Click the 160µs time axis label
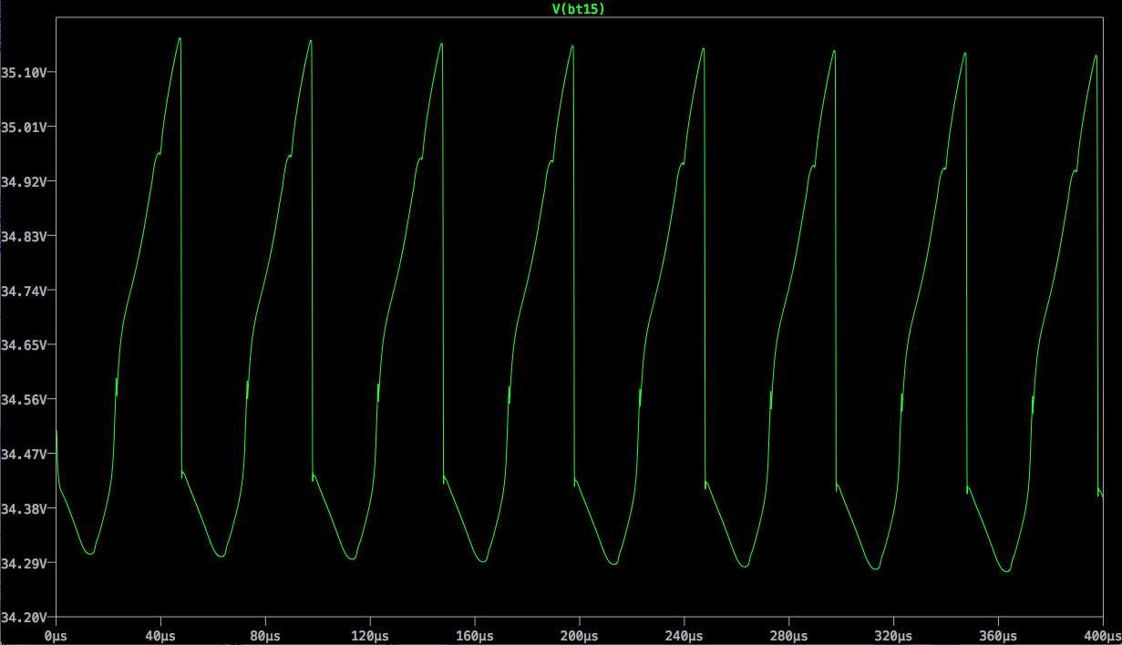Image resolution: width=1122 pixels, height=645 pixels. 475,634
